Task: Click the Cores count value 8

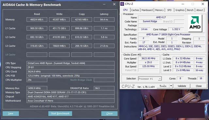Action: [180, 78]
